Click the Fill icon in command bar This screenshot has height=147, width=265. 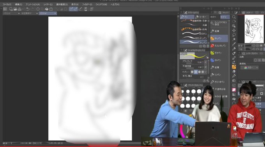[x=47, y=9]
